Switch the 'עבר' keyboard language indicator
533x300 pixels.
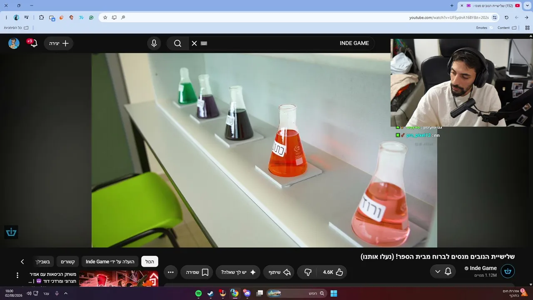pyautogui.click(x=46, y=293)
